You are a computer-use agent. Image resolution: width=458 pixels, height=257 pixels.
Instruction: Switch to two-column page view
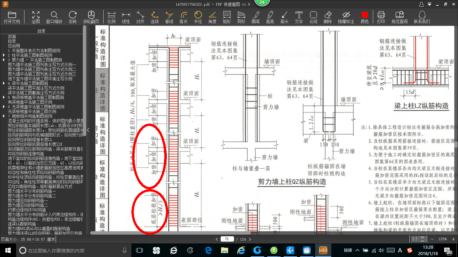click(414, 239)
